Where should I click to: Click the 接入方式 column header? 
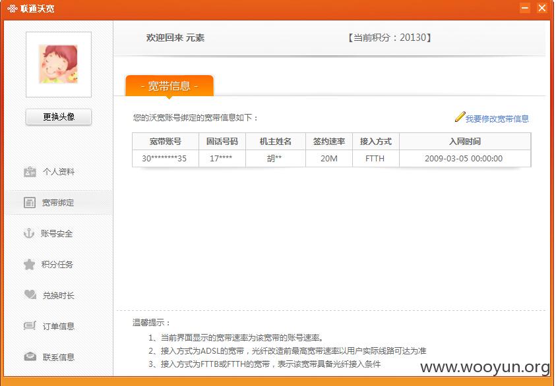click(x=376, y=142)
